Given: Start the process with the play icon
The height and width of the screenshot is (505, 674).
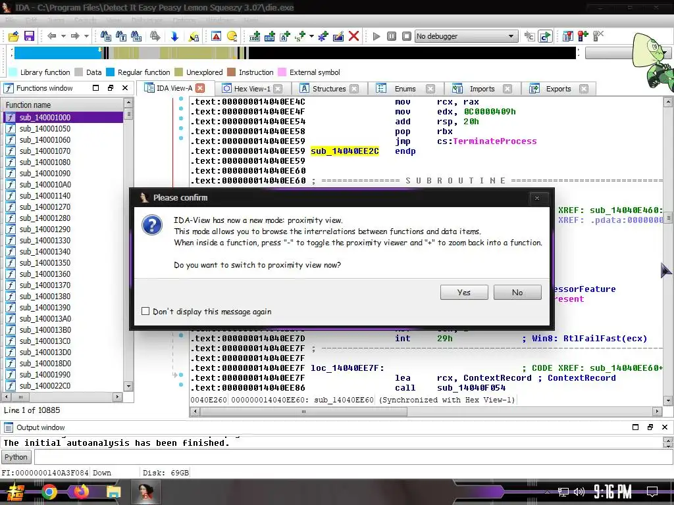Looking at the screenshot, I should (376, 36).
